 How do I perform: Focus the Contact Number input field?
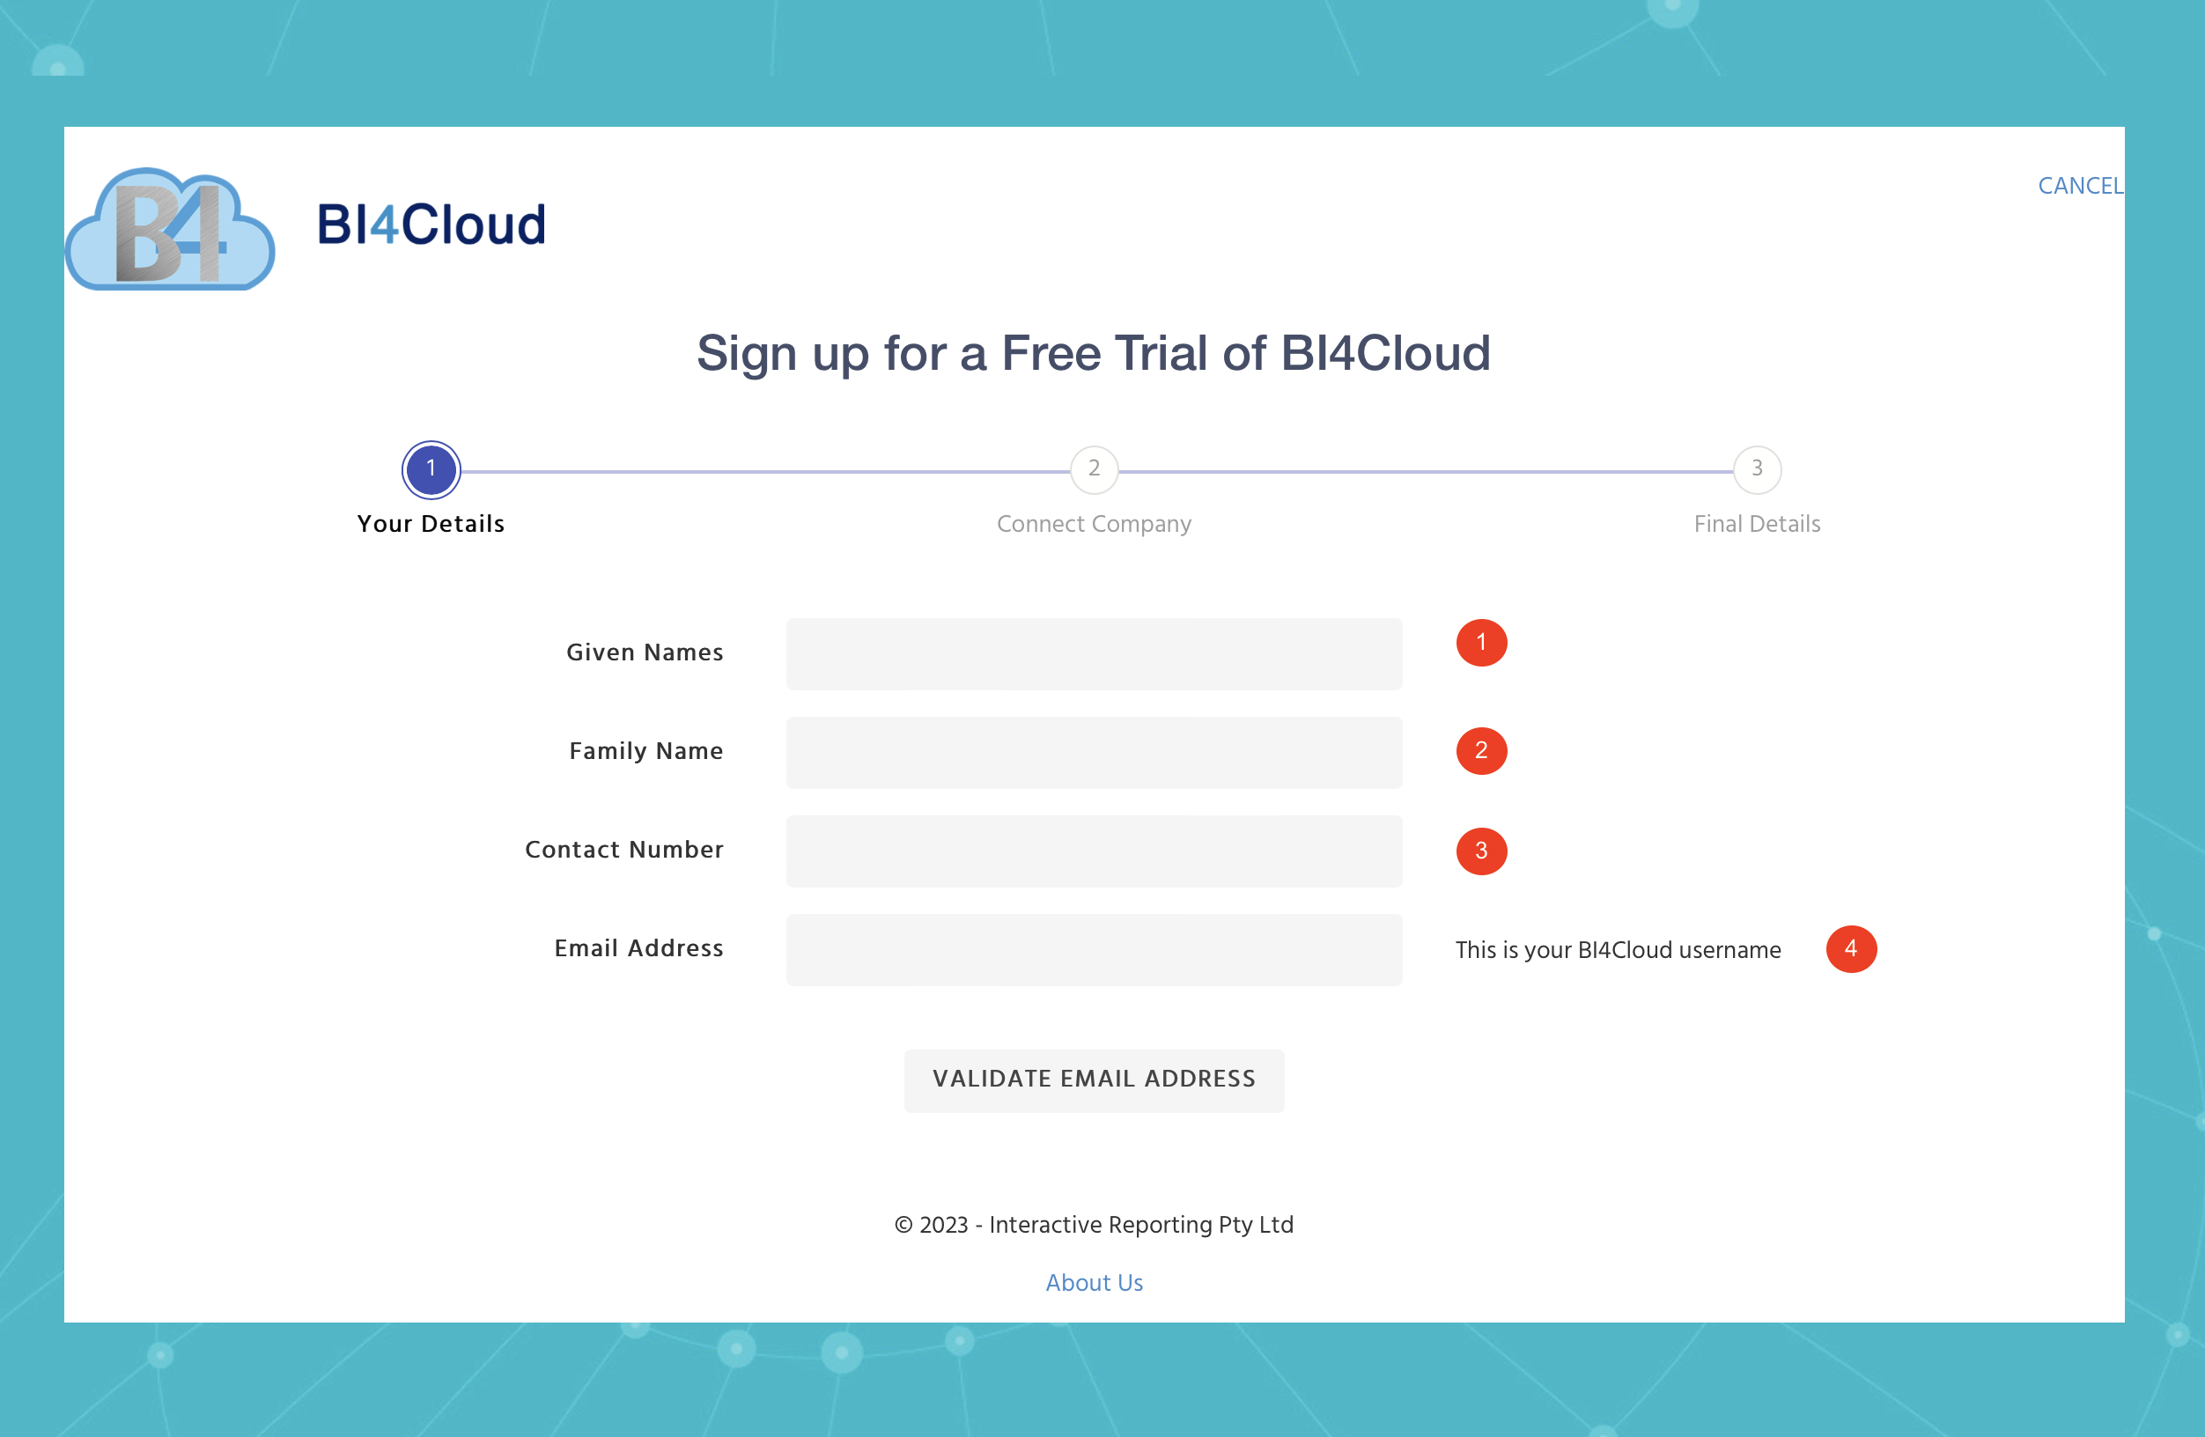[x=1095, y=851]
